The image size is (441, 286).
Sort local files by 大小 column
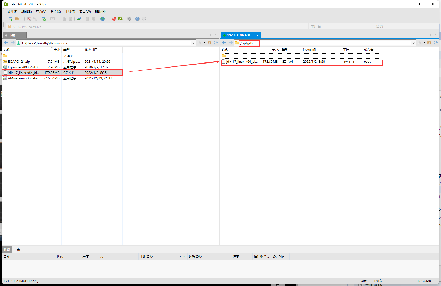(52, 50)
